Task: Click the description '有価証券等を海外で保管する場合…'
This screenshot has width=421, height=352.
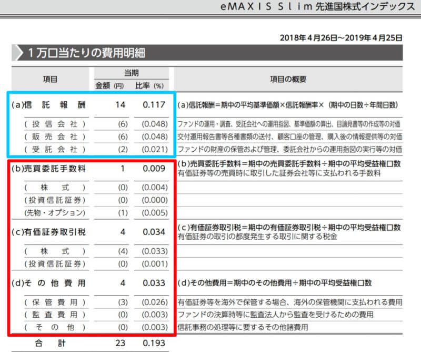Action: tap(290, 302)
